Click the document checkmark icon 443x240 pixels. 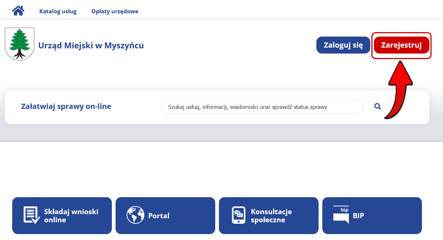click(x=31, y=215)
